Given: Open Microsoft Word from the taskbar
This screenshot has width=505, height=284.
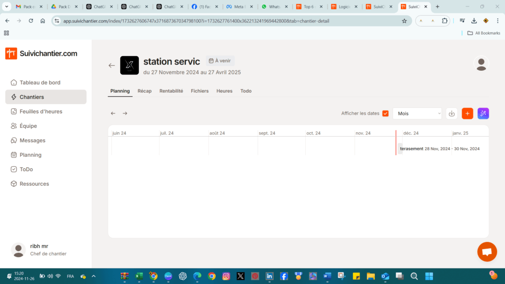Looking at the screenshot, I should click(x=327, y=276).
